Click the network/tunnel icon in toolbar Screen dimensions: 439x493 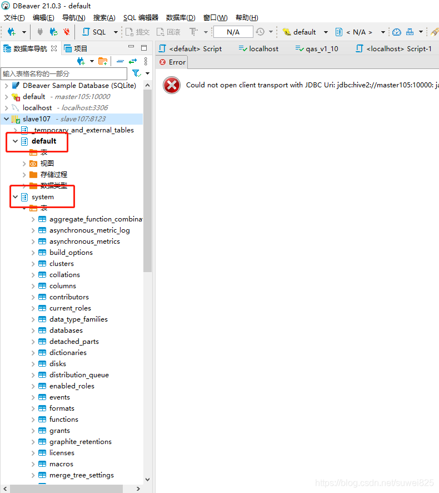coord(410,32)
